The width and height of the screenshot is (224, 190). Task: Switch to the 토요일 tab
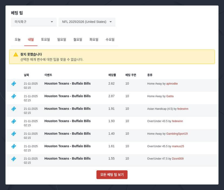[x=46, y=39]
